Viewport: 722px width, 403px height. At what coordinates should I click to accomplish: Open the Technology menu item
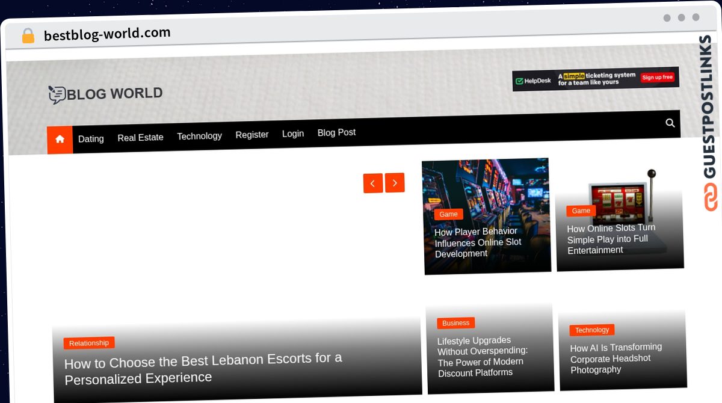point(199,136)
